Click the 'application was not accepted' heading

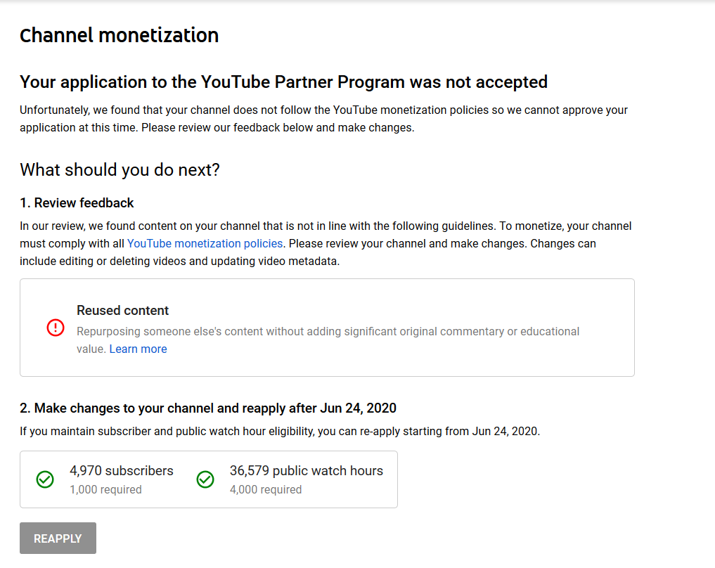click(x=283, y=82)
